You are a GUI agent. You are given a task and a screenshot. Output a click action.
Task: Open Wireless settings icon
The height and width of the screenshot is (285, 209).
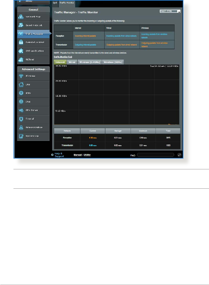click(x=21, y=76)
